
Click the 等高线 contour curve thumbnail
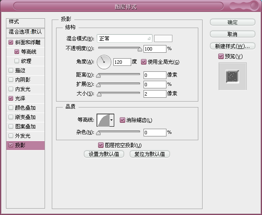(104, 120)
